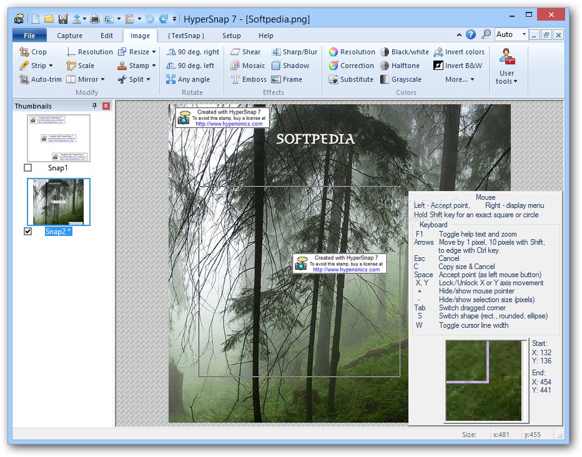
Task: Click Invert B&W
Action: point(458,66)
